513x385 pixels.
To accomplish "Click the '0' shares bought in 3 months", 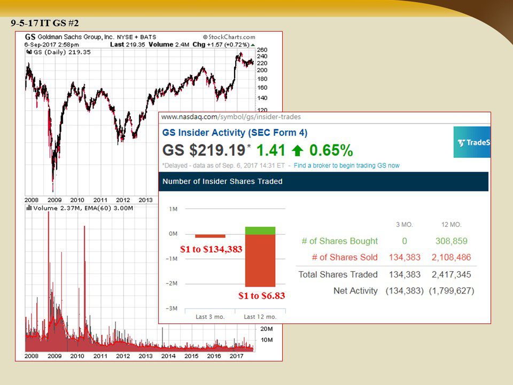I will coord(405,241).
